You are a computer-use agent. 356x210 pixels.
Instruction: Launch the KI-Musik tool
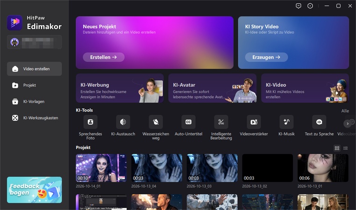click(286, 122)
